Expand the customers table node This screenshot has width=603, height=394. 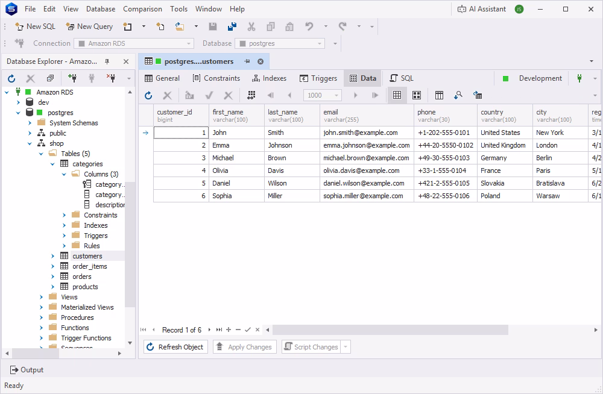[53, 256]
